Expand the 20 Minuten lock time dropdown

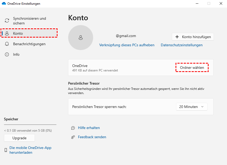(192, 107)
